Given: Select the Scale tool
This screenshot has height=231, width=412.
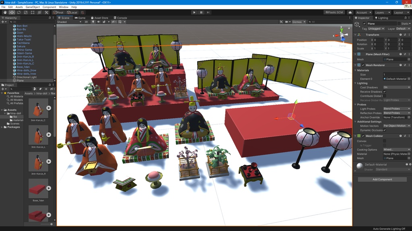Looking at the screenshot, I should coord(26,12).
